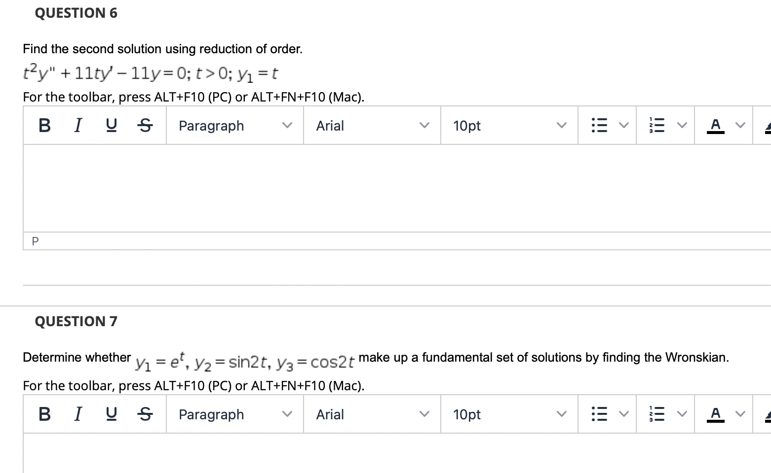The height and width of the screenshot is (473, 771).
Task: Apply italic in the Question 6 editor
Action: pos(77,126)
